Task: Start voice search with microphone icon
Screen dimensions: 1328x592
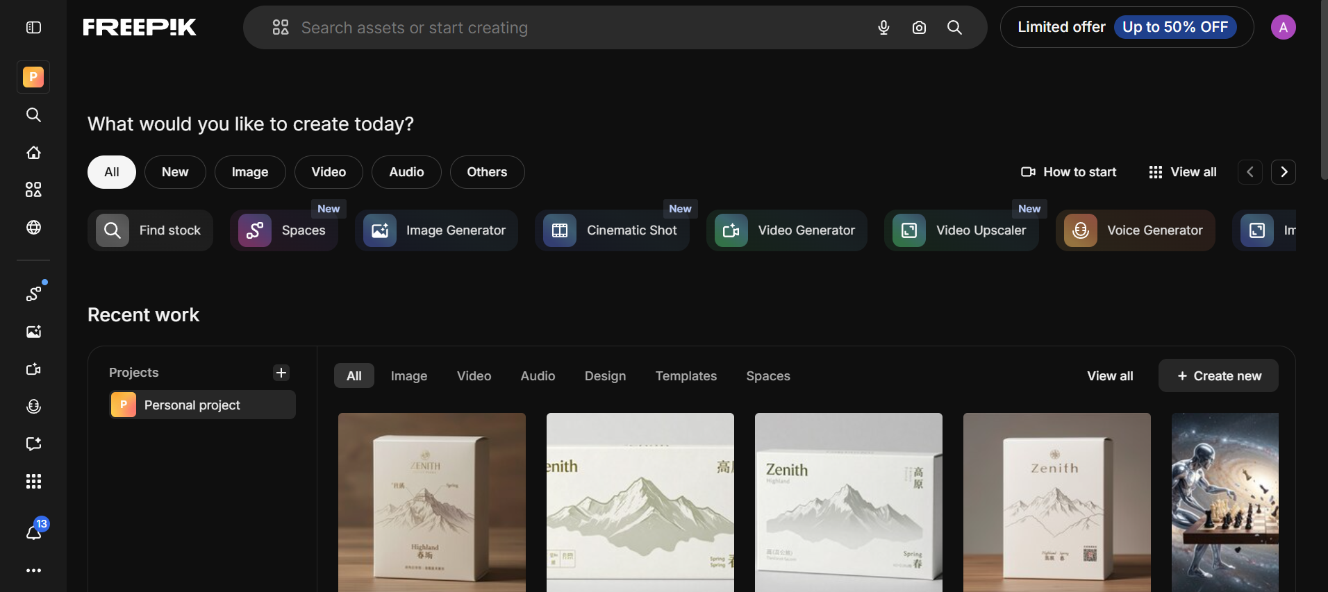Action: [883, 28]
